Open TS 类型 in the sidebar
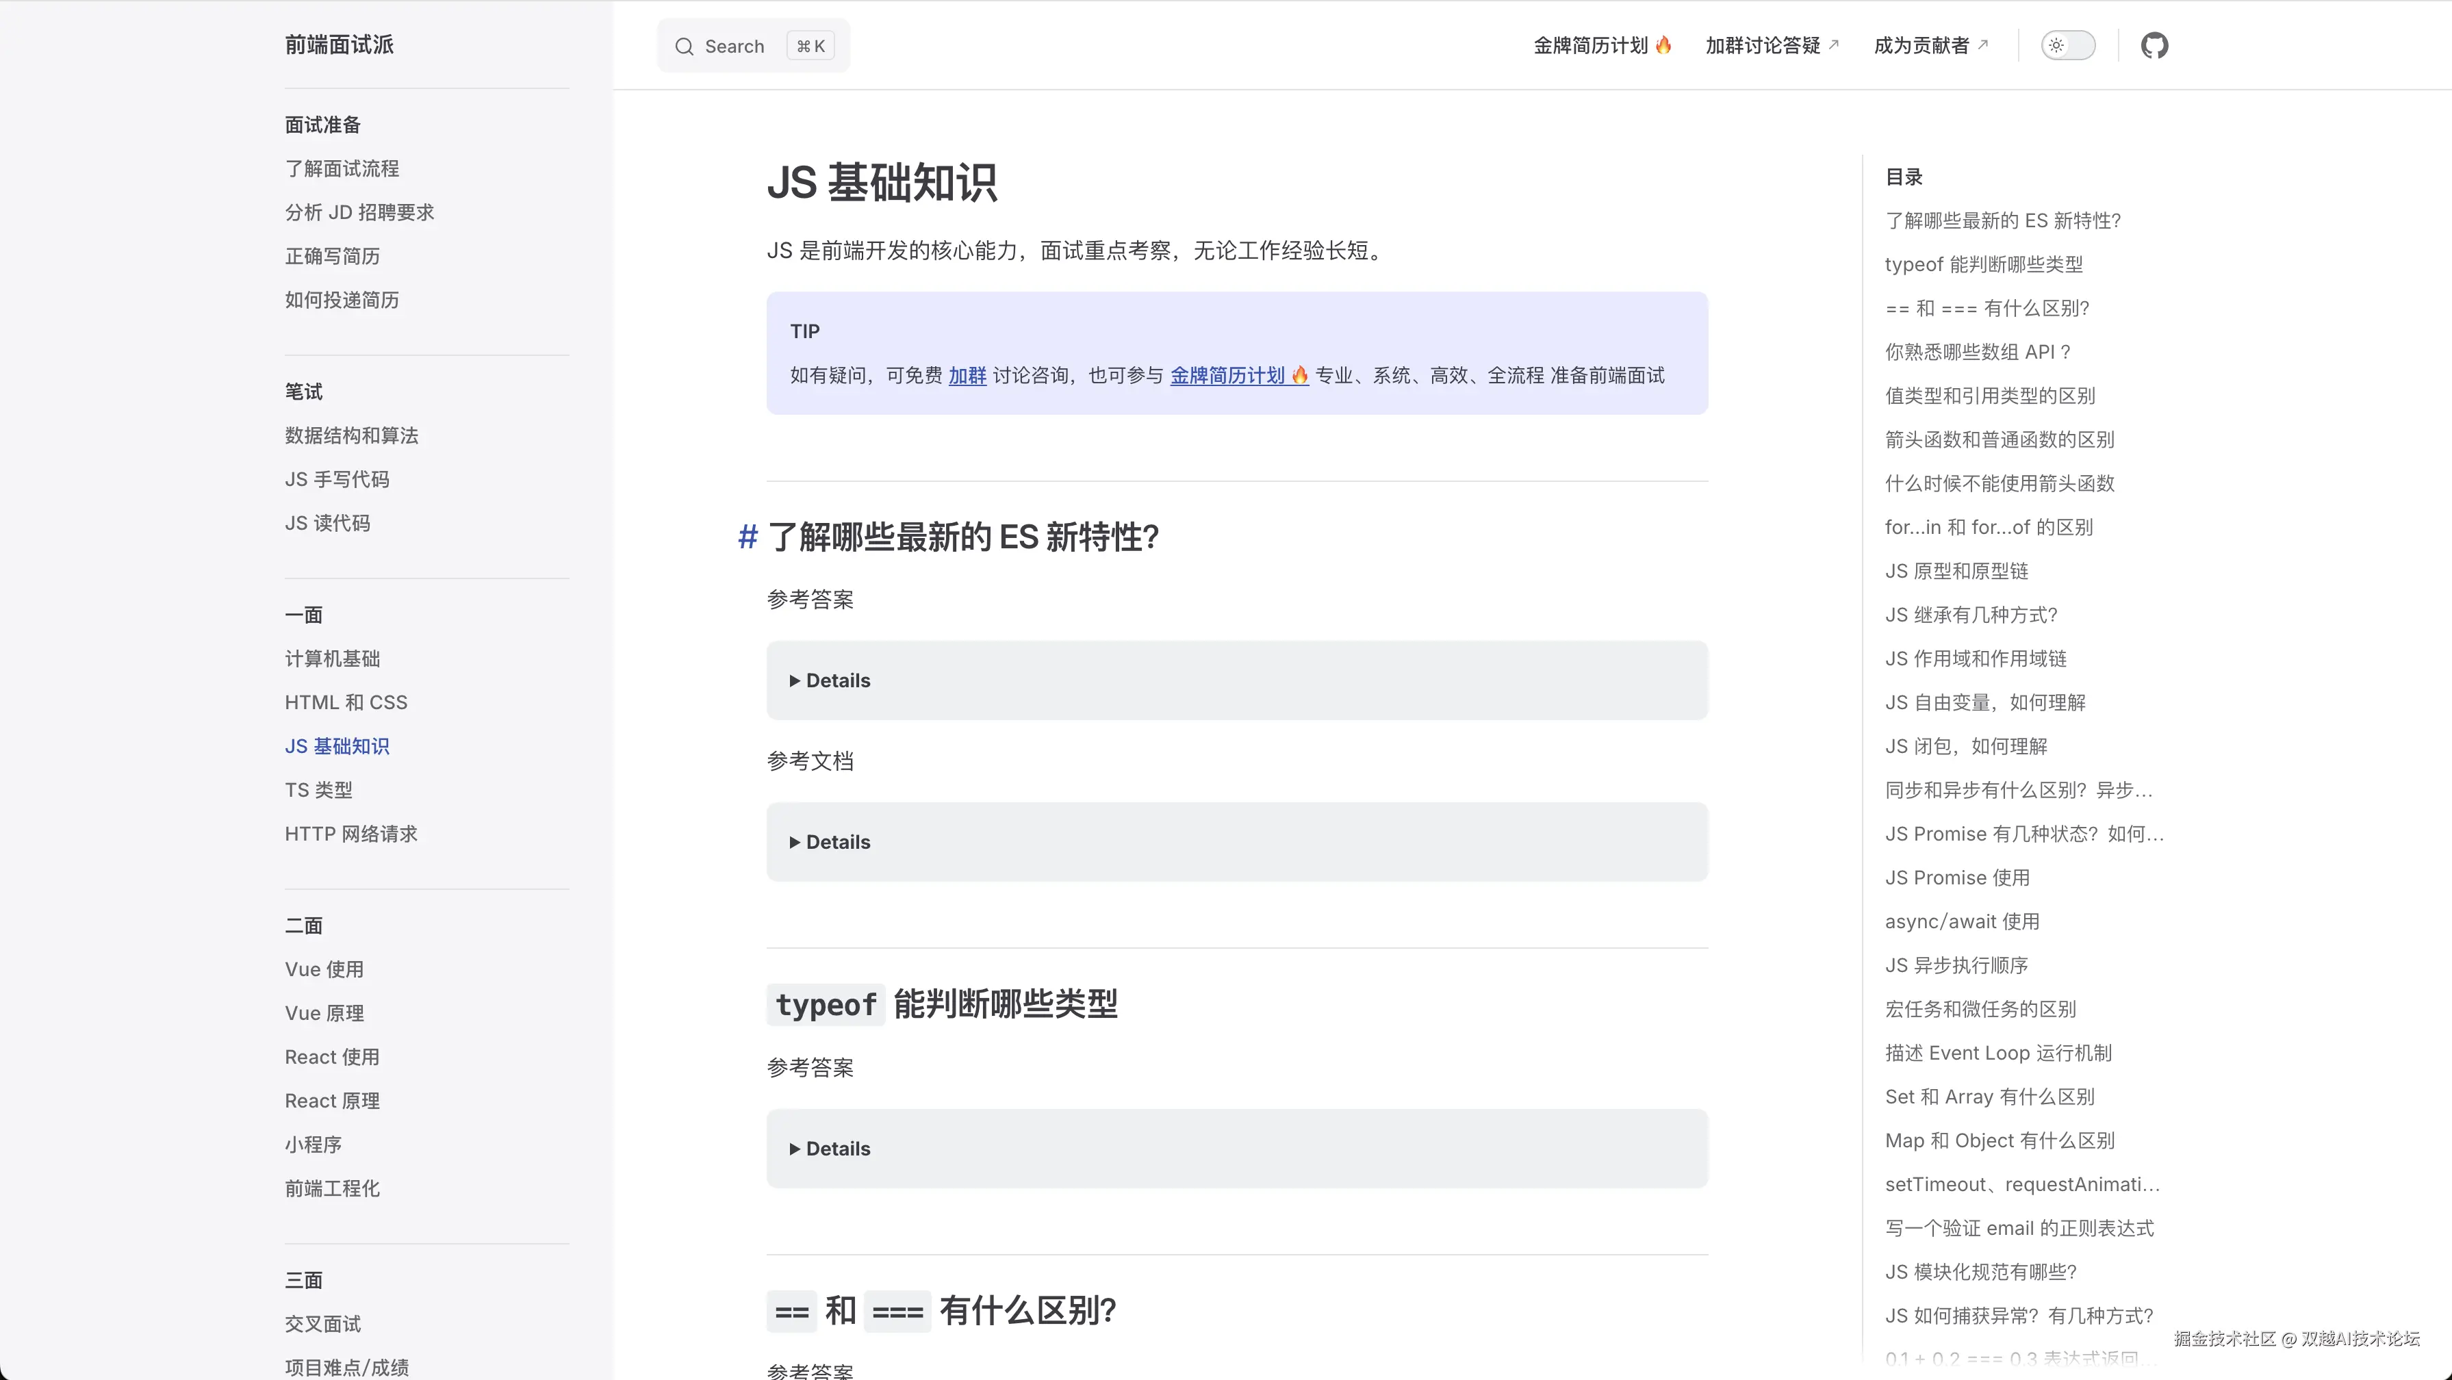The height and width of the screenshot is (1380, 2452). click(318, 790)
